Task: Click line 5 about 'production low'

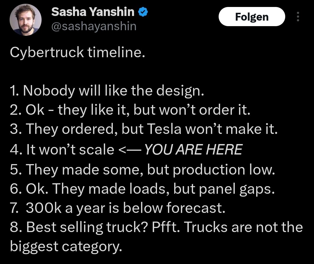Action: 142,169
